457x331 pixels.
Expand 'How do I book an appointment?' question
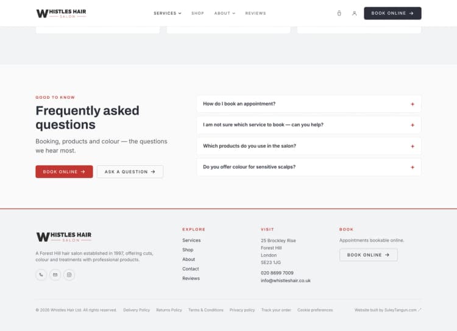(x=309, y=104)
